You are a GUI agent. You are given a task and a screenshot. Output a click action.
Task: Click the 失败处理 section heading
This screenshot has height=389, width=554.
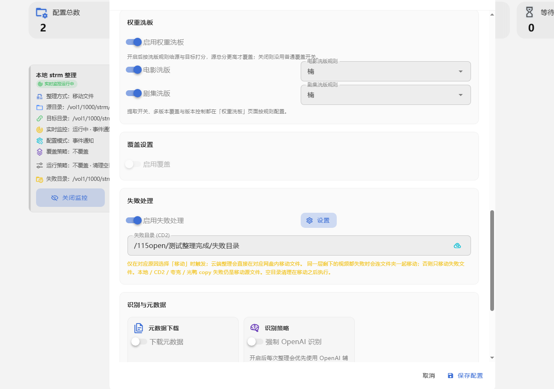[x=140, y=201]
